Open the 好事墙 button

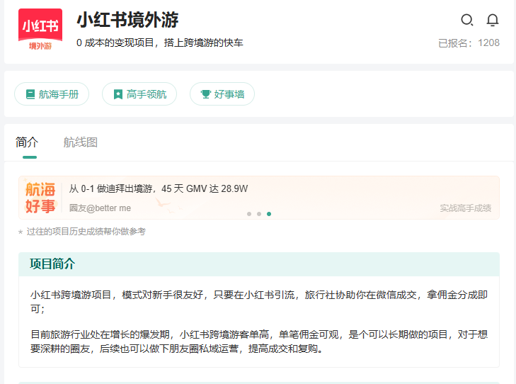pos(222,94)
